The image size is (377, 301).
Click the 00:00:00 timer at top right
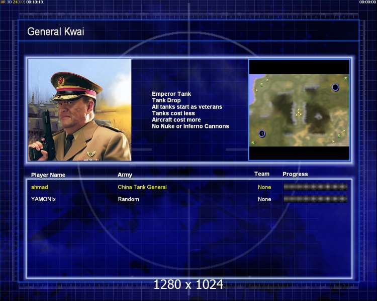click(367, 2)
